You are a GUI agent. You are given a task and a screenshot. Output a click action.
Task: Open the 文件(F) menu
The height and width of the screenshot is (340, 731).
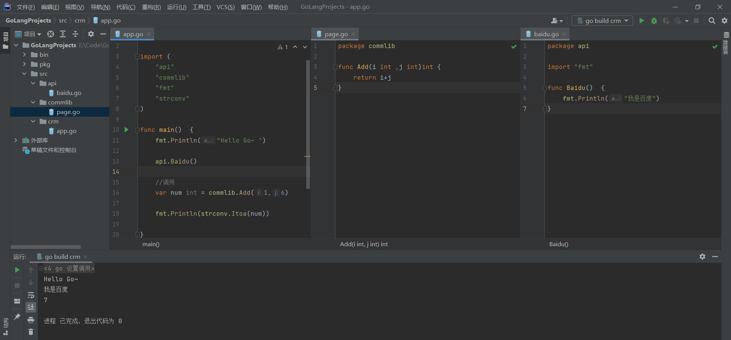[26, 7]
